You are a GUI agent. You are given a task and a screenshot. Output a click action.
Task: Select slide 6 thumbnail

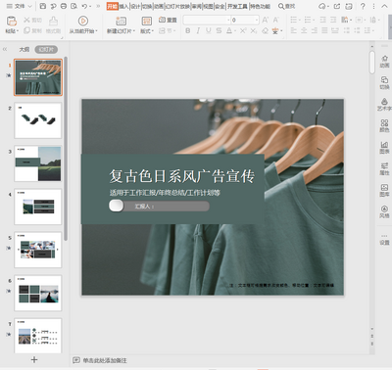click(x=38, y=293)
